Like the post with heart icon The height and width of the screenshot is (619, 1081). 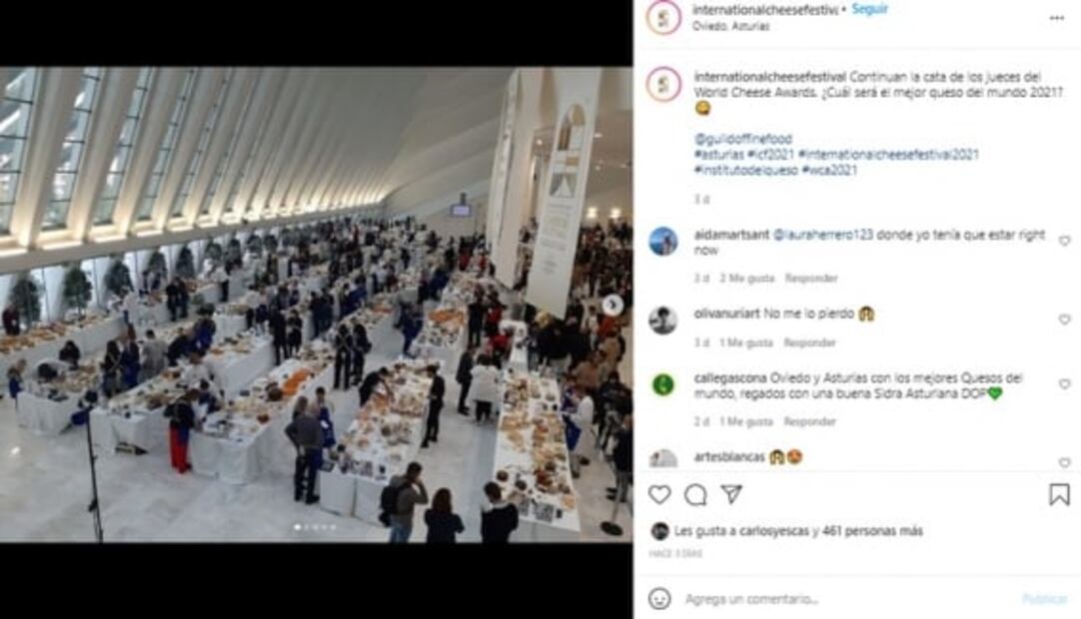click(x=659, y=494)
